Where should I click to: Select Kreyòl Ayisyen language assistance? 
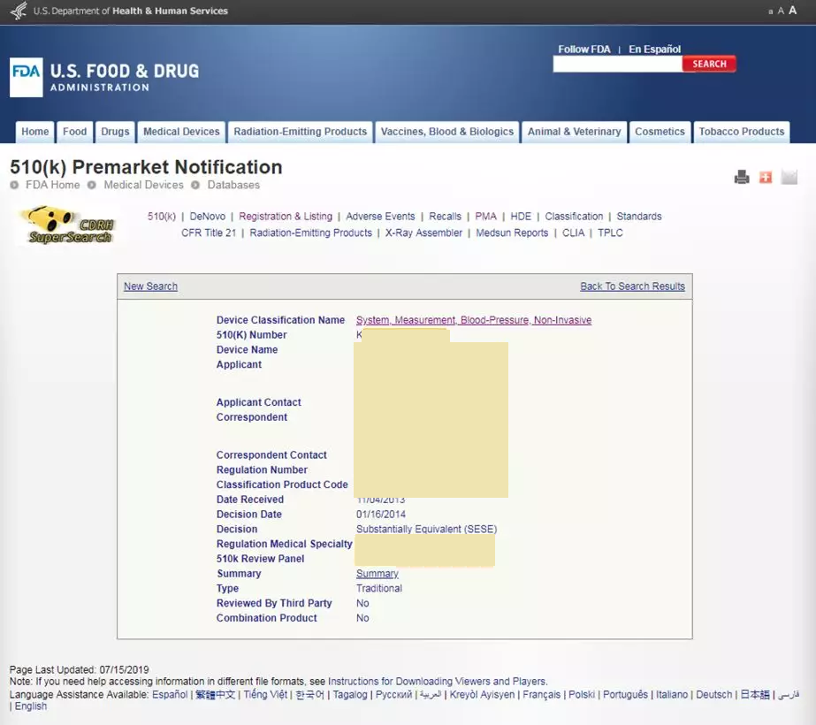point(482,694)
